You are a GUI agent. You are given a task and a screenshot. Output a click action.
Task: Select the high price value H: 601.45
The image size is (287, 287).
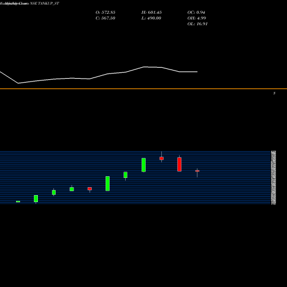click(x=152, y=13)
